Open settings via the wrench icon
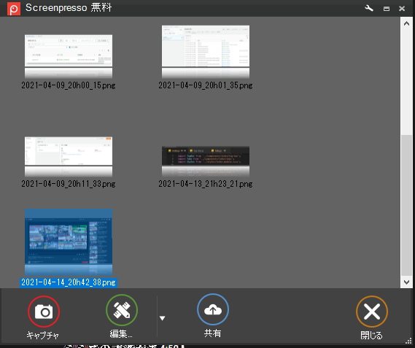This screenshot has width=415, height=348. point(369,8)
